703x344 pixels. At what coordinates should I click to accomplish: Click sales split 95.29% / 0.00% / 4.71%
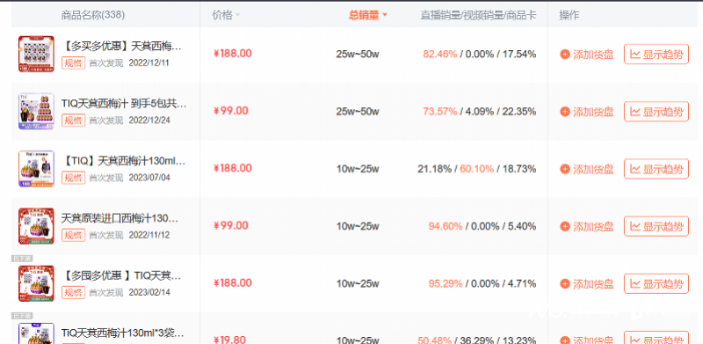point(482,284)
